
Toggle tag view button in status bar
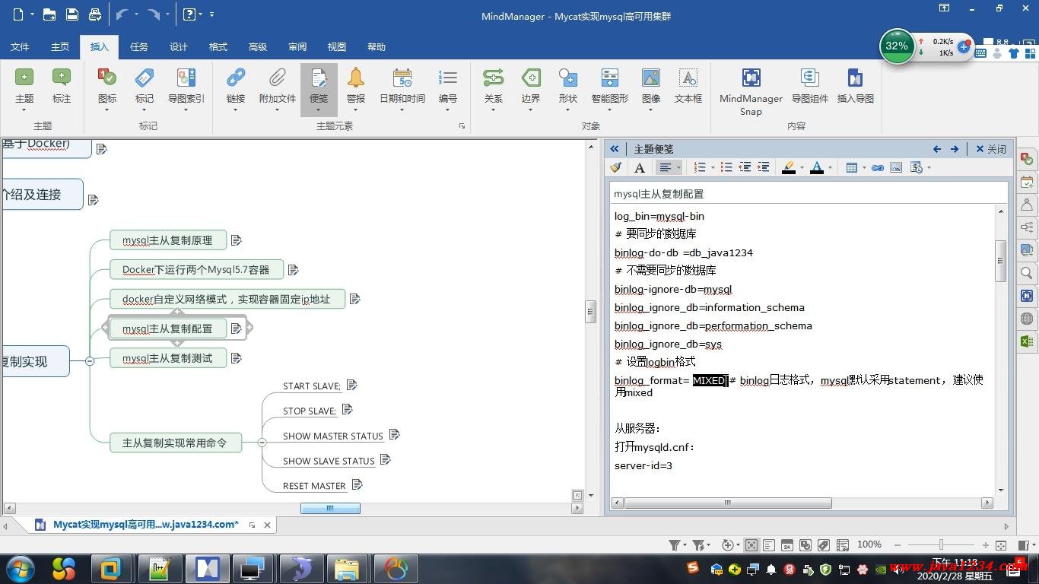(x=824, y=545)
